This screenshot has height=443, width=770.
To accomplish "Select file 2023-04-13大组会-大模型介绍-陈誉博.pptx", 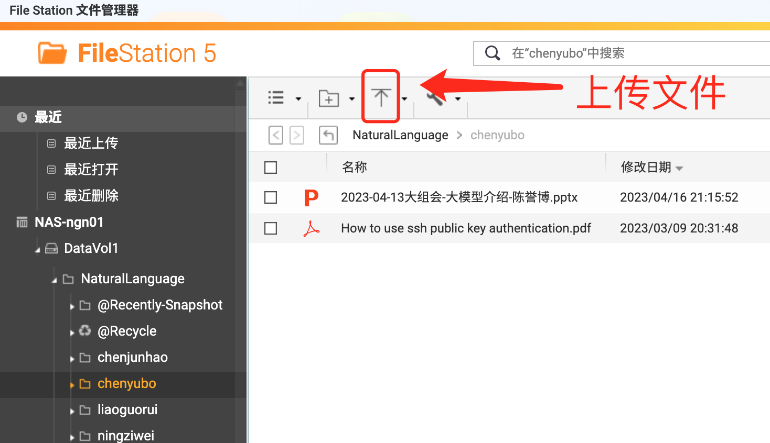I will [x=459, y=197].
